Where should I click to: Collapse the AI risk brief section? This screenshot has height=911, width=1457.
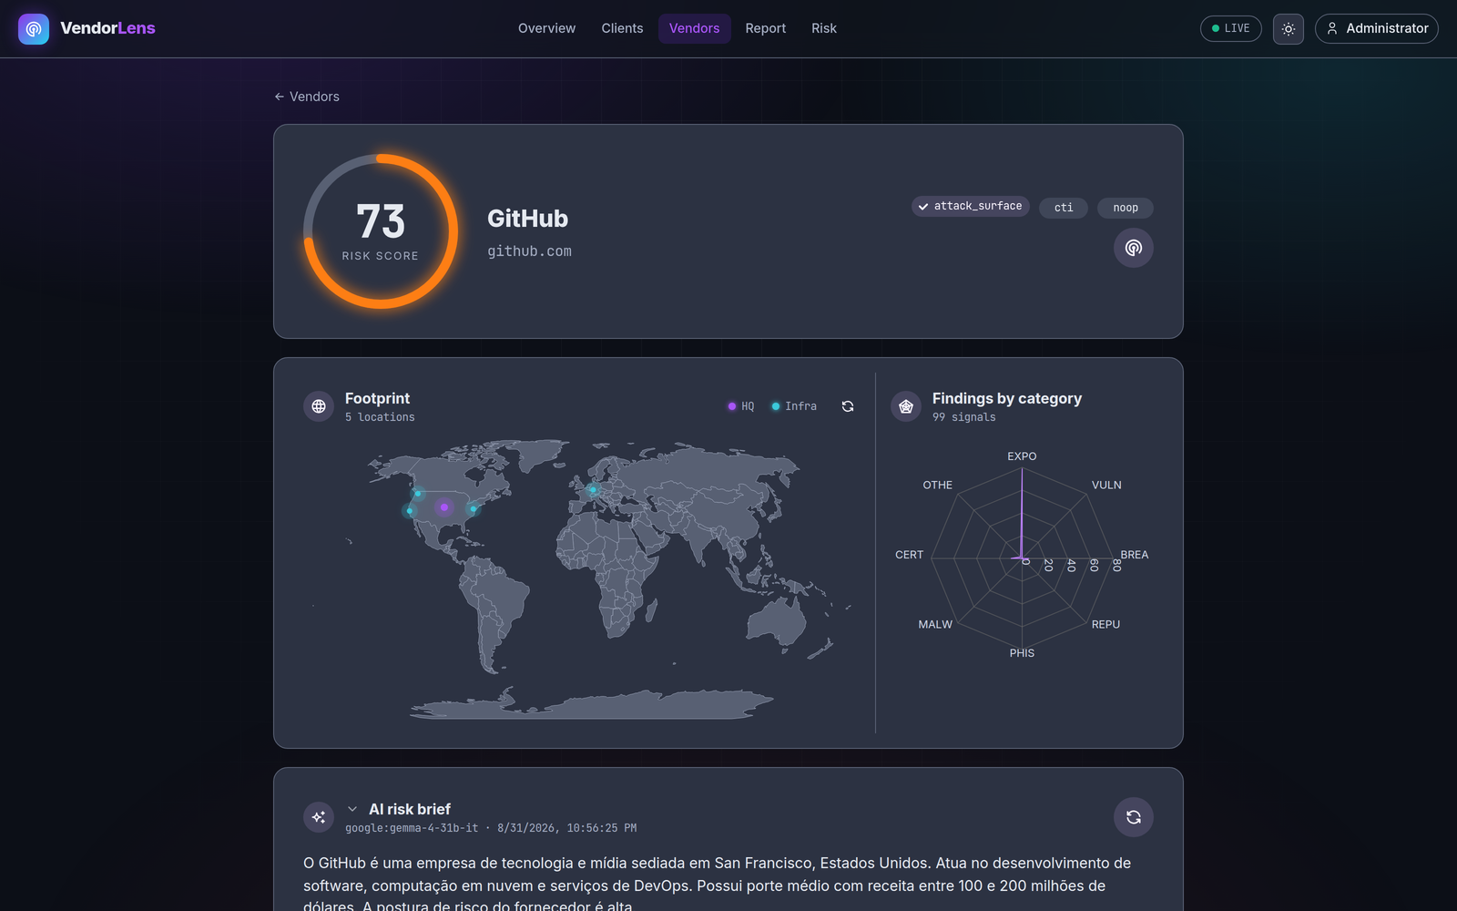tap(352, 809)
